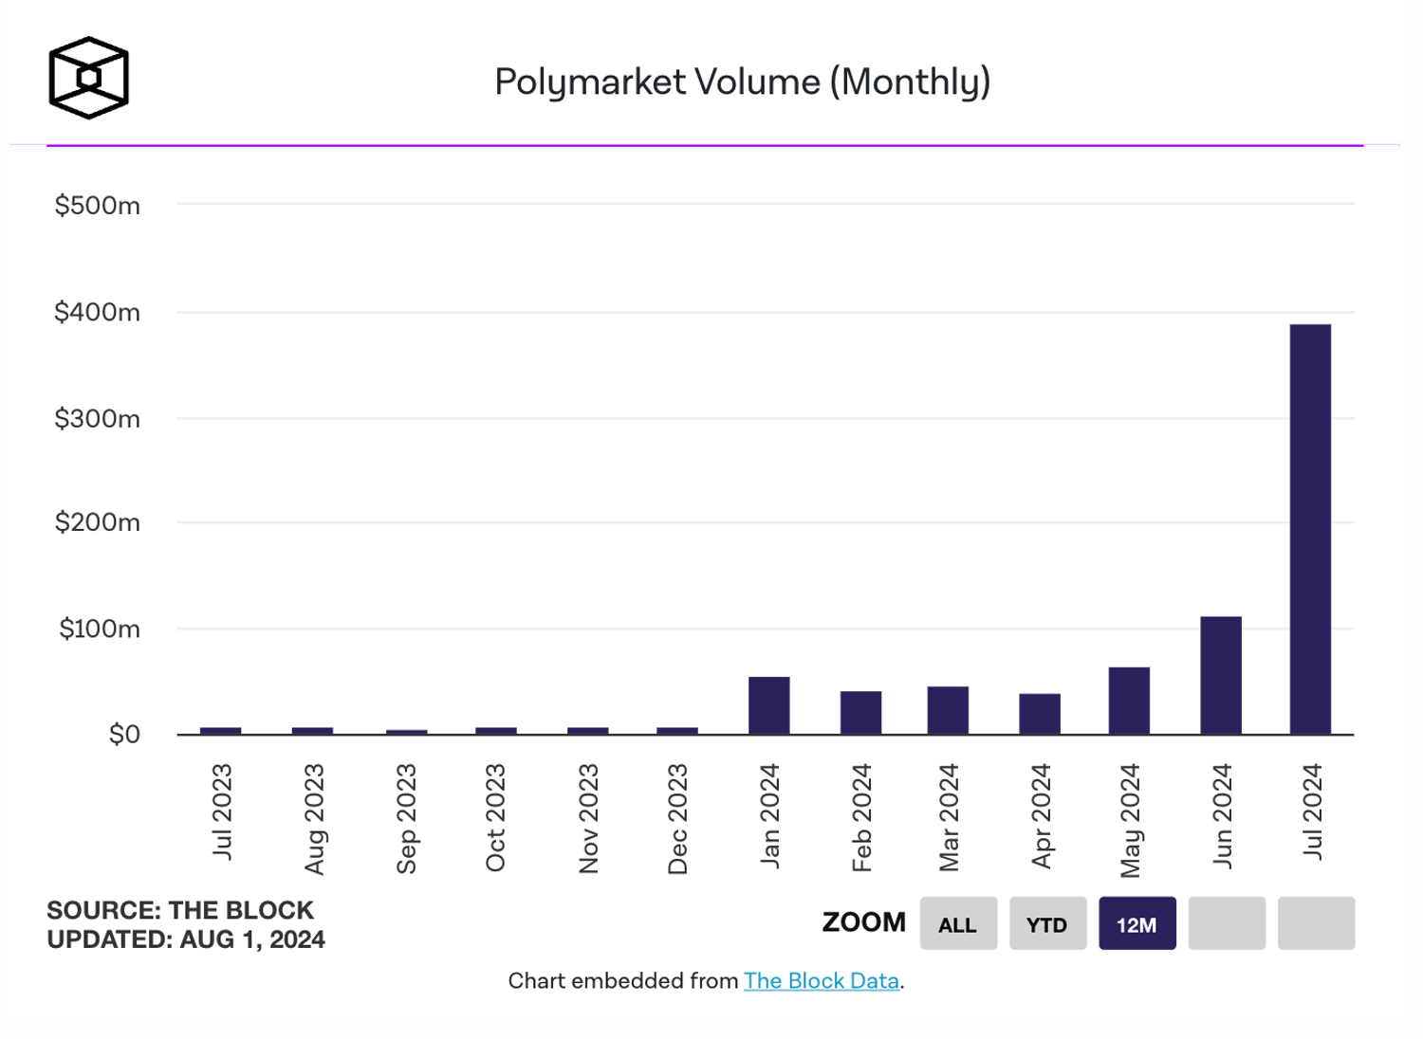The height and width of the screenshot is (1039, 1423).
Task: Click the Polymarket Volume (Monthly) title
Action: point(743,82)
